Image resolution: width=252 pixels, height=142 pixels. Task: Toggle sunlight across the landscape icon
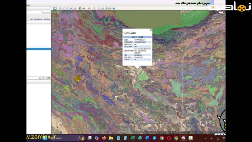(x=84, y=8)
